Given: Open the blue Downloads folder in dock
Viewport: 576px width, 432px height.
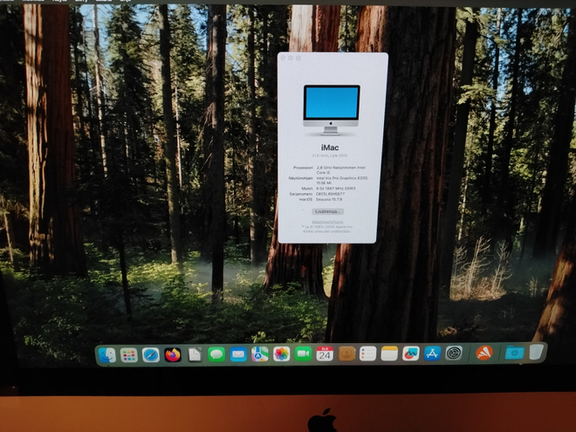Looking at the screenshot, I should coord(514,353).
